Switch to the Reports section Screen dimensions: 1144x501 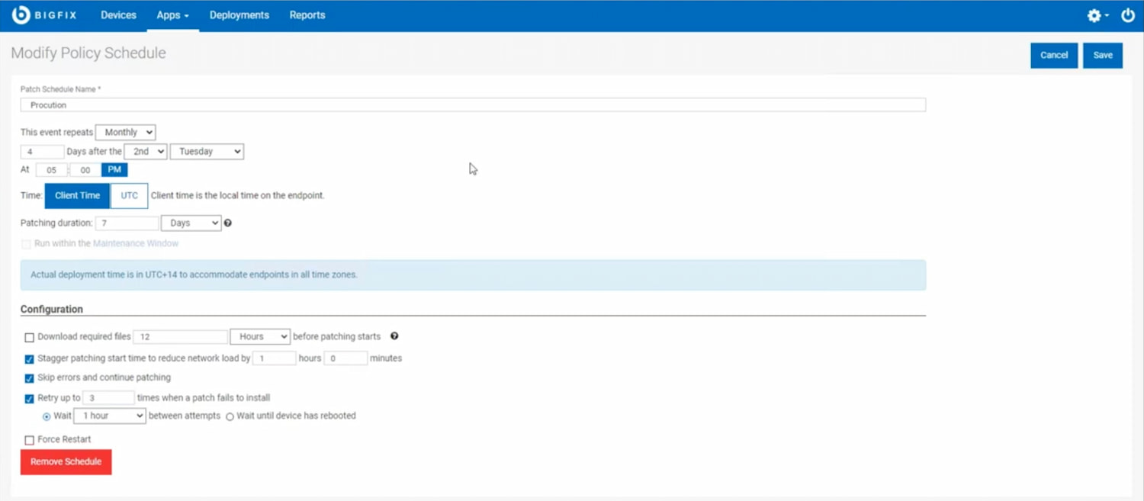[307, 14]
